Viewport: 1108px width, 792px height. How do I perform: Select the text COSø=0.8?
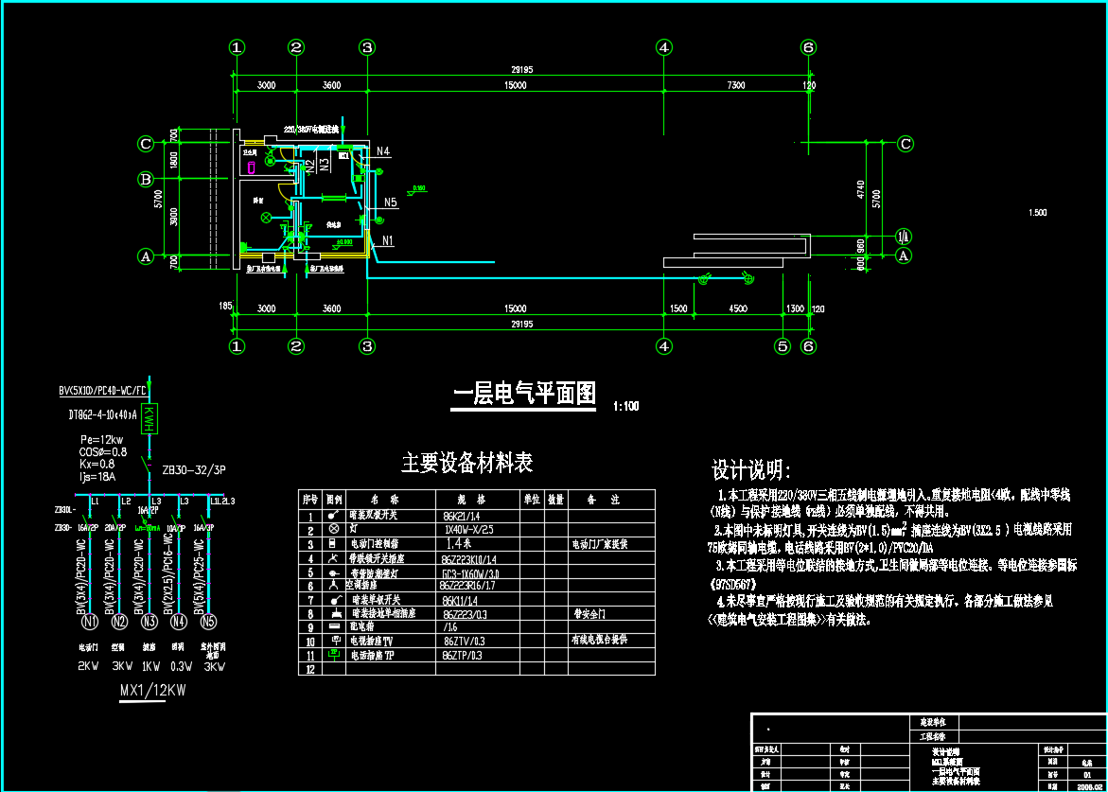(x=103, y=452)
